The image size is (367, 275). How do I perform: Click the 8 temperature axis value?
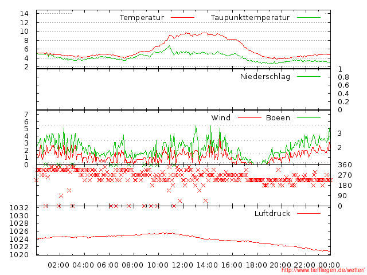tap(26, 41)
